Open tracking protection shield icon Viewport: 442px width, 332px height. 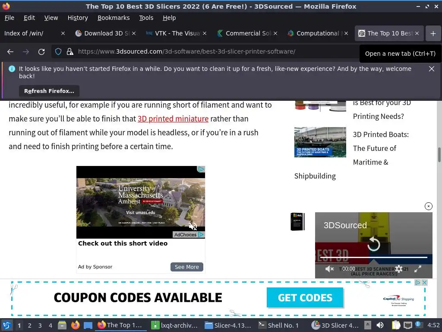point(58,52)
